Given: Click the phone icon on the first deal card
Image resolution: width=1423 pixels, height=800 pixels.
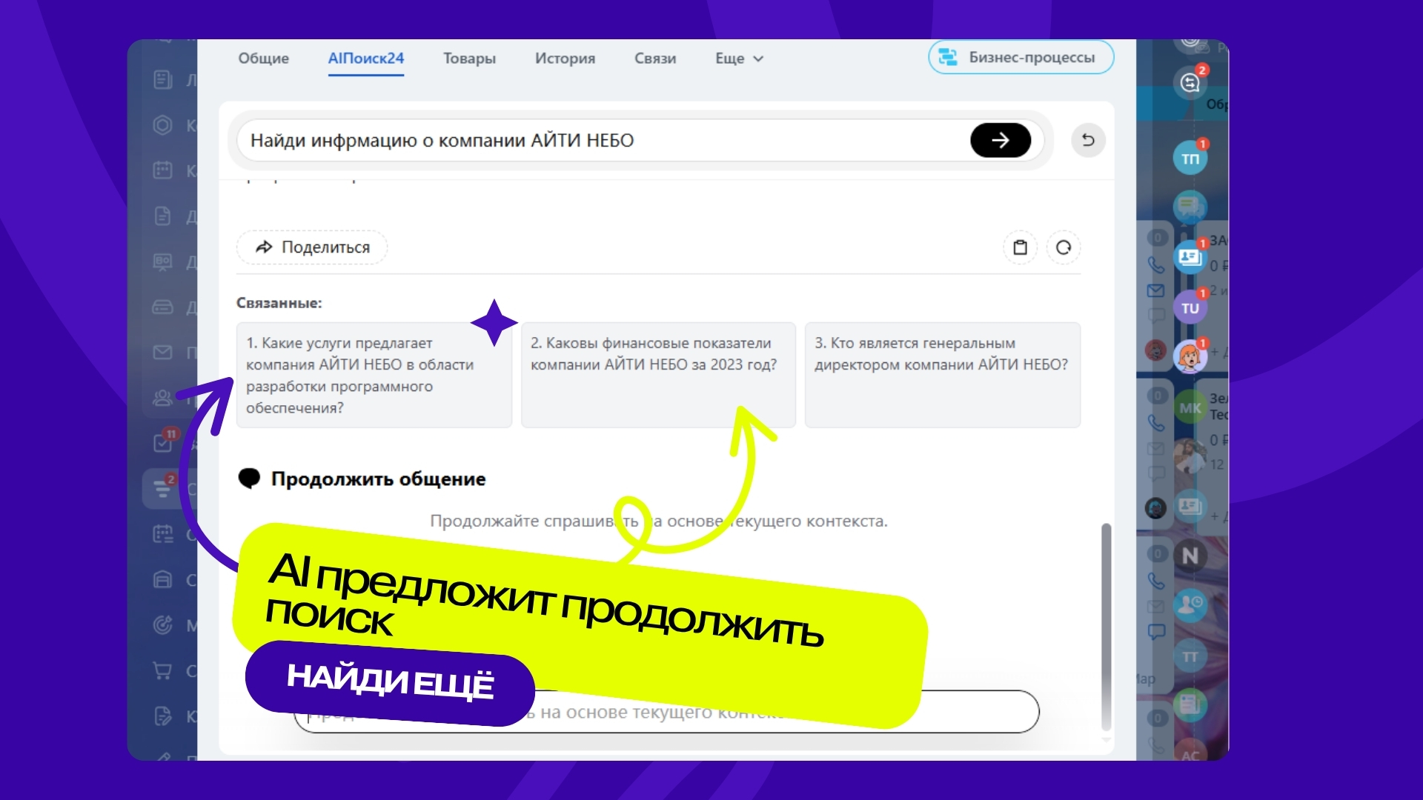Looking at the screenshot, I should click(1156, 264).
